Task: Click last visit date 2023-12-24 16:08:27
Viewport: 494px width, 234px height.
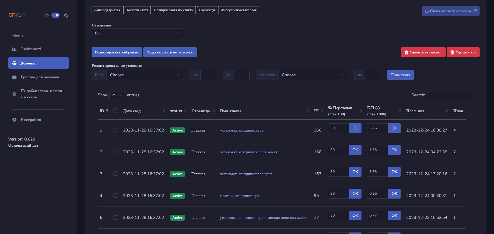Action: tap(427, 130)
